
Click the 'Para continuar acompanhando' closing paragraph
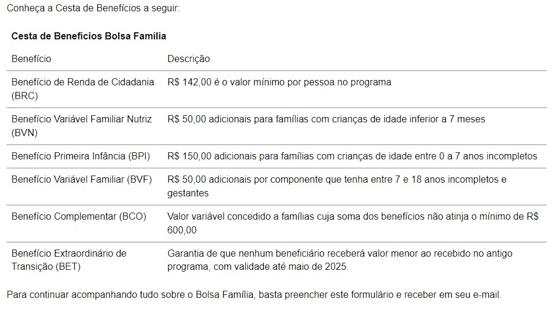click(254, 295)
